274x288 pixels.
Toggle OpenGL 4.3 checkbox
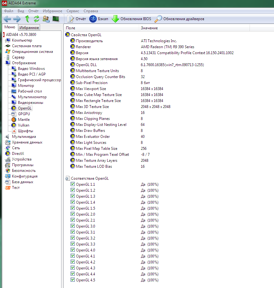(x=73, y=268)
